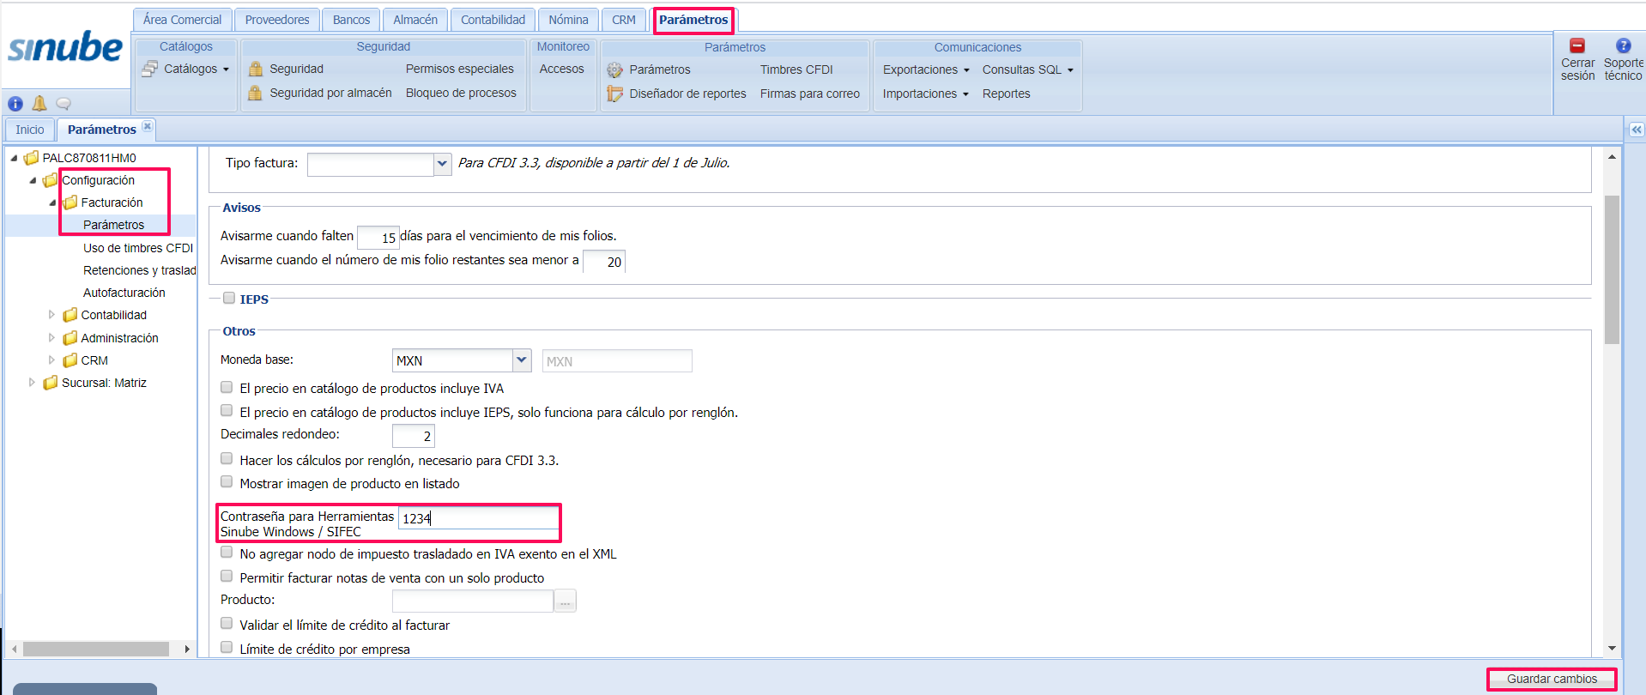Expand the Contabilidad tree folder
Image resolution: width=1646 pixels, height=695 pixels.
[51, 315]
